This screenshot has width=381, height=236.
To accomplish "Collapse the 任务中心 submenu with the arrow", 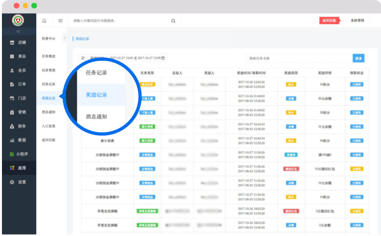I will [65, 38].
